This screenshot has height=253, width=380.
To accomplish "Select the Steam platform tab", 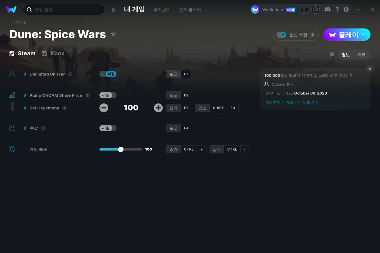I will point(22,53).
